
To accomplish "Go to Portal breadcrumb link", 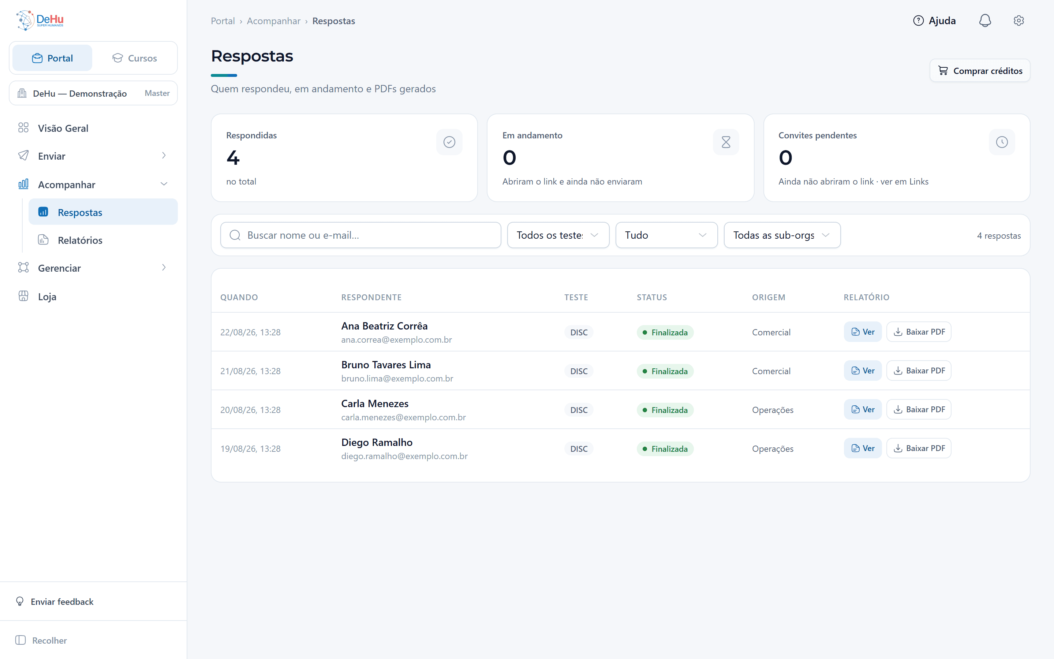I will tap(223, 21).
